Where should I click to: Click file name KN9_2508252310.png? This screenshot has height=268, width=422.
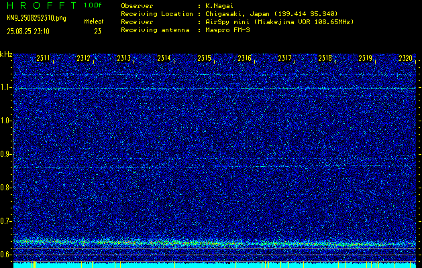pos(36,18)
